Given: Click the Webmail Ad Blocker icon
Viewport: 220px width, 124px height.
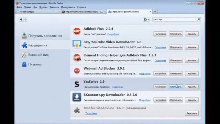Looking at the screenshot, I should click(77, 71).
